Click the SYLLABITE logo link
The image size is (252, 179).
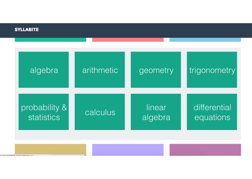[x=27, y=30]
